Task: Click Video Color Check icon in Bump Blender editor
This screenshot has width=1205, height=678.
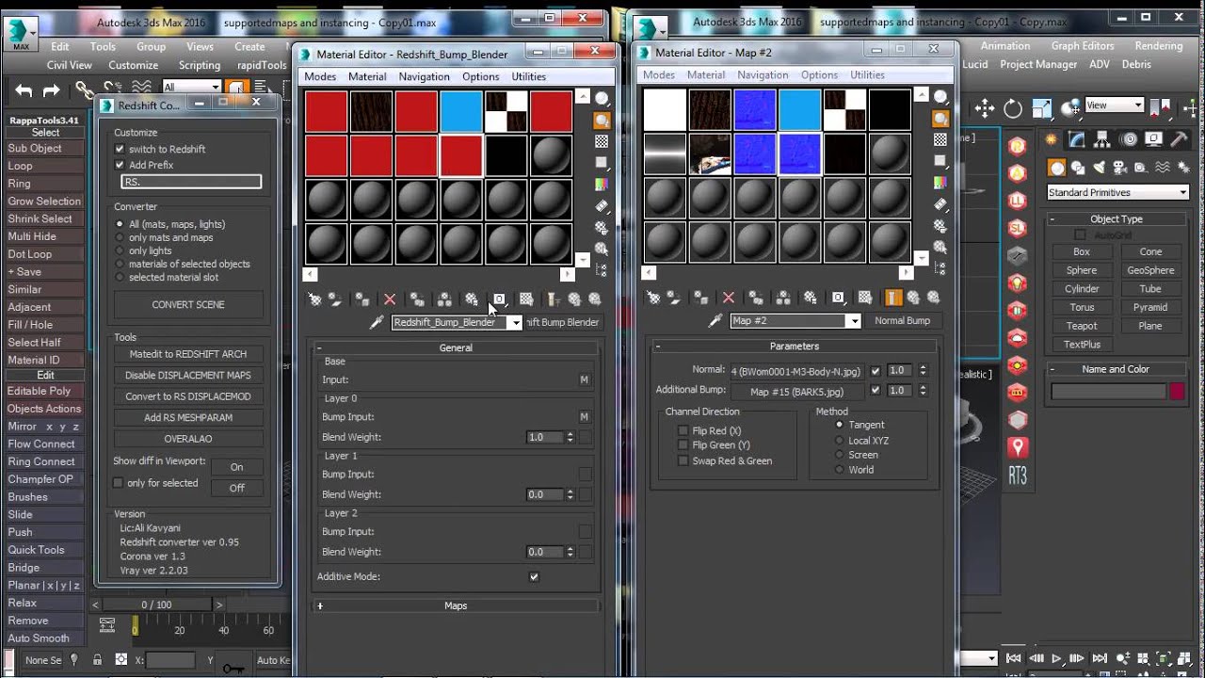Action: 602,185
